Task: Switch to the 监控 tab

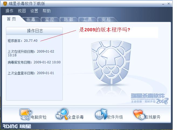Action: [50, 19]
